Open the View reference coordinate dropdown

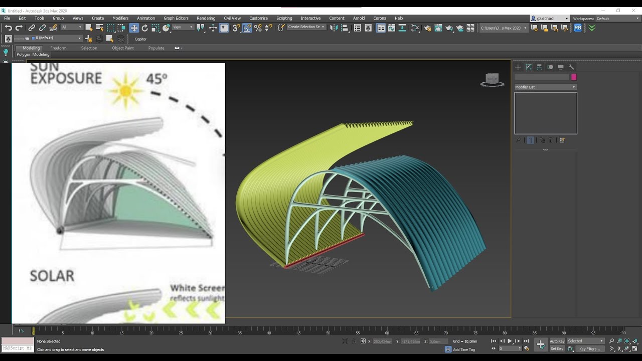coord(183,27)
